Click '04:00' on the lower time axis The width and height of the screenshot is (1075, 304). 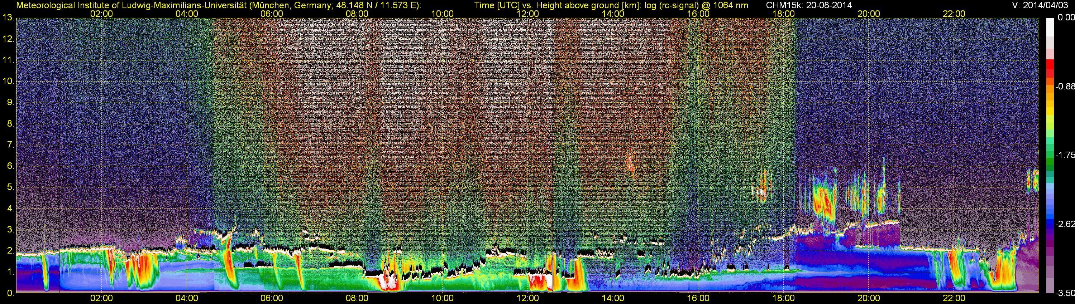tap(187, 298)
